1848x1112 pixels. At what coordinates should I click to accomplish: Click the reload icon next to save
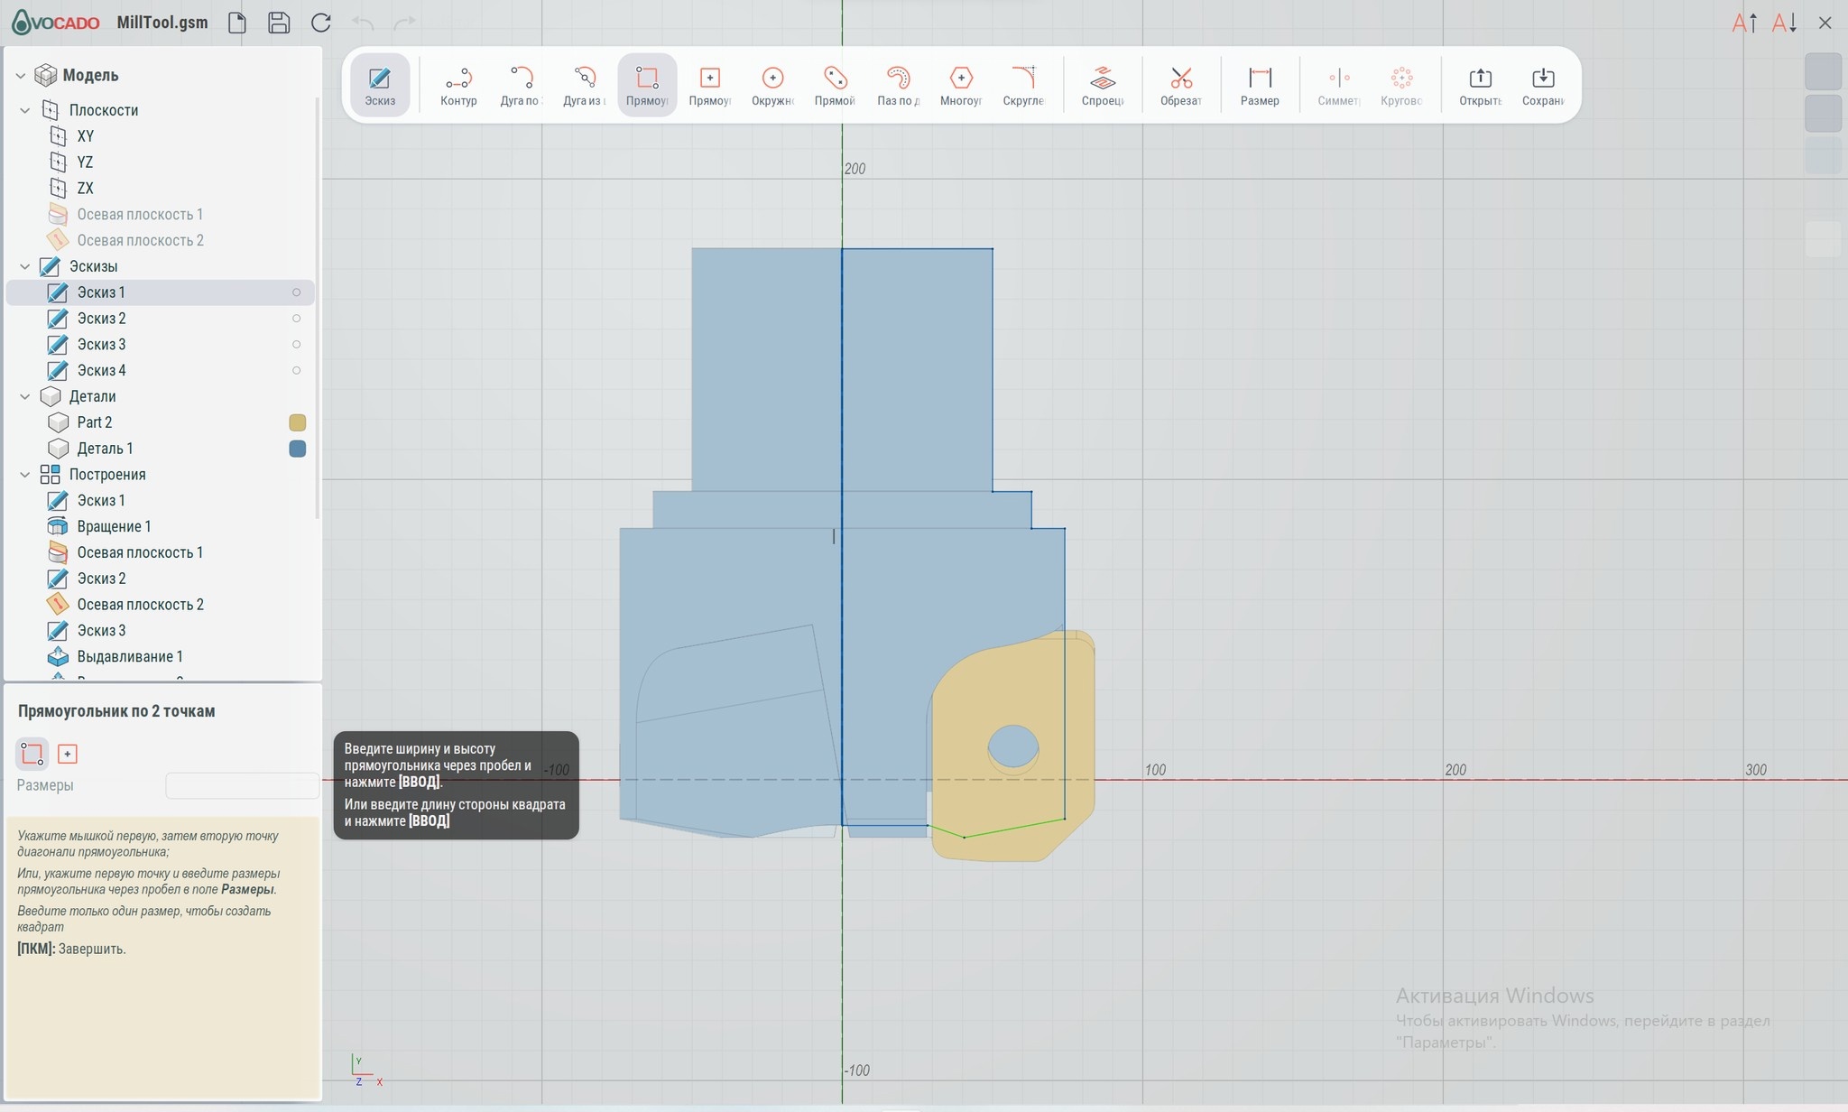click(x=320, y=23)
